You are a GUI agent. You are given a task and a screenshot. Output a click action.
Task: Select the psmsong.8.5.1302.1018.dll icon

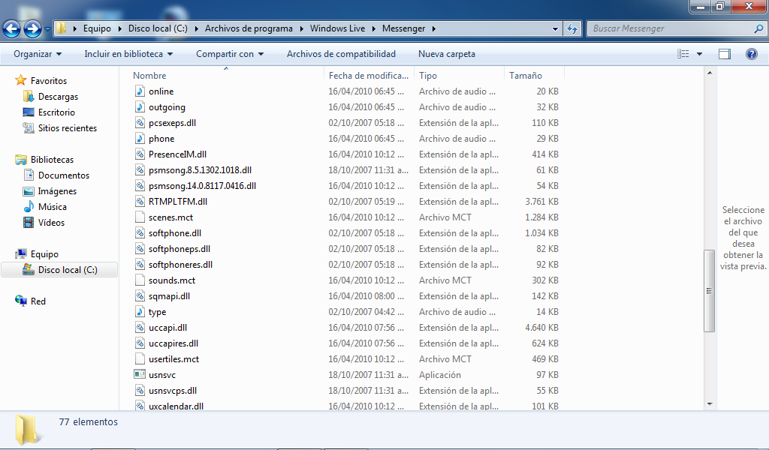point(140,170)
